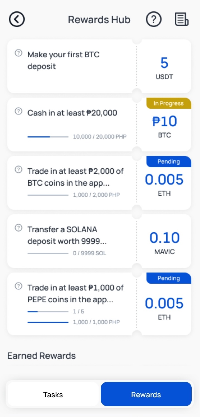Click the Pending badge on the ETH reward

click(x=169, y=161)
